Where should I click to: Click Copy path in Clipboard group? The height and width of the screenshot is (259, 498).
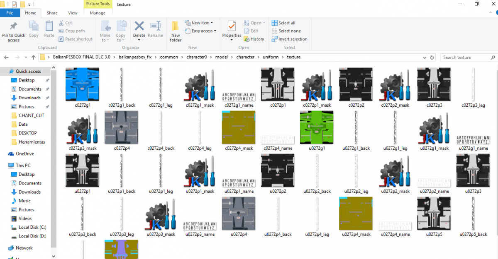[71, 31]
